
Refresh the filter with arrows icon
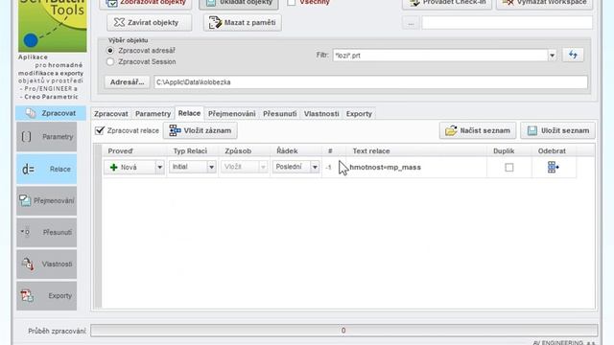[573, 55]
